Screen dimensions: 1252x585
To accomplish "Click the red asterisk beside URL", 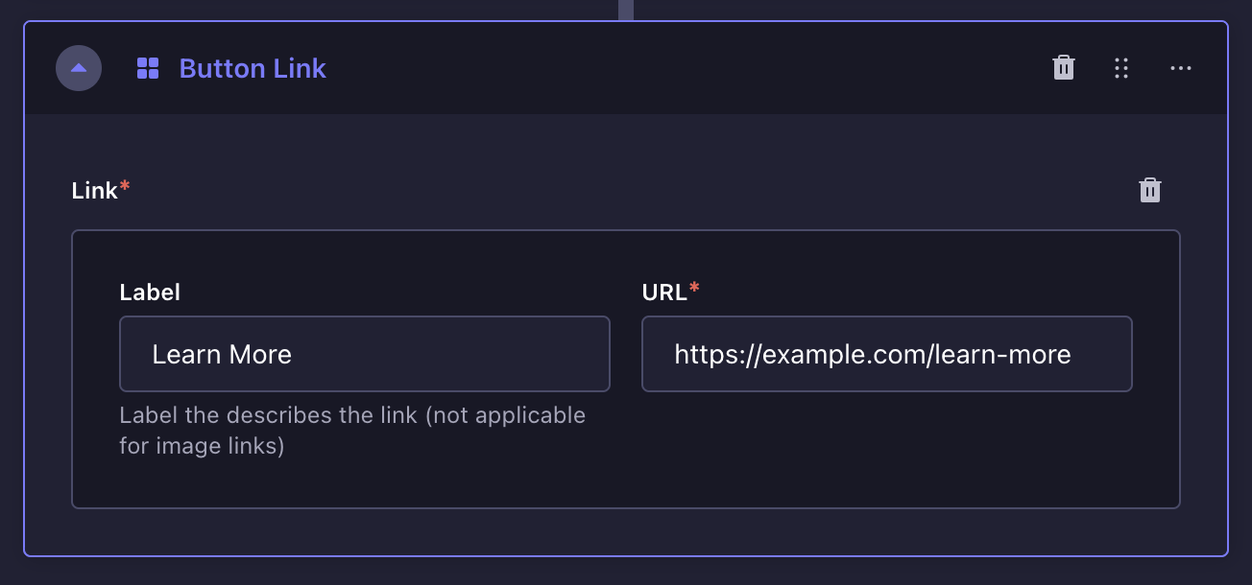I will [694, 289].
